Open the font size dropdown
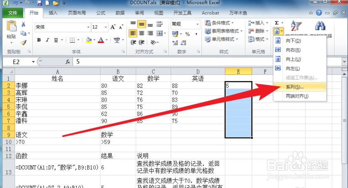The image size is (348, 188). click(106, 27)
